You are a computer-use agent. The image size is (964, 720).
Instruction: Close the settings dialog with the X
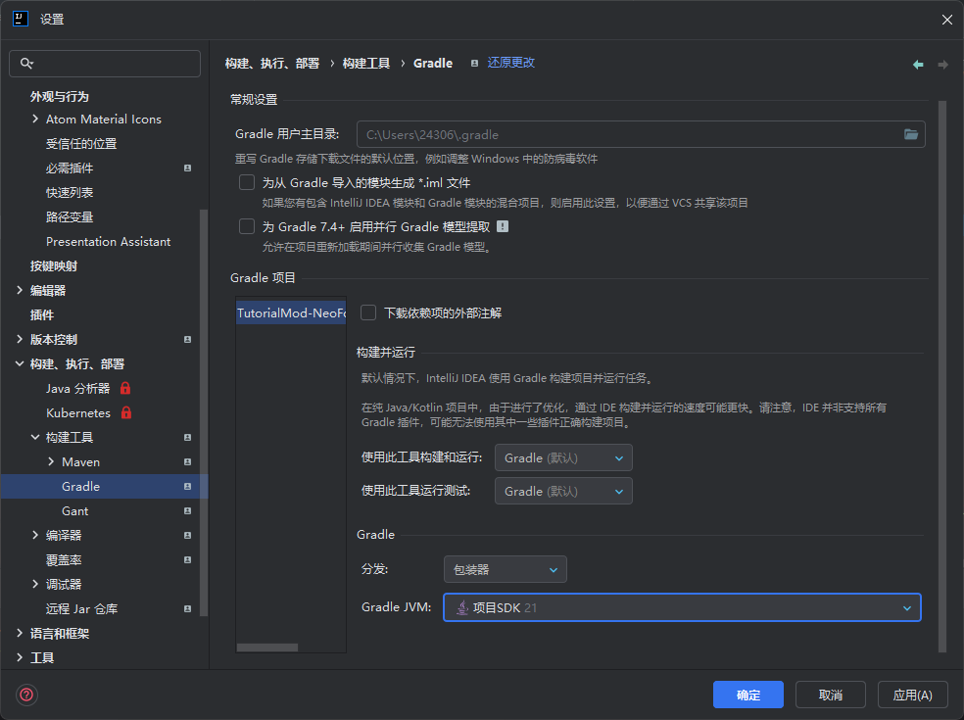coord(946,20)
